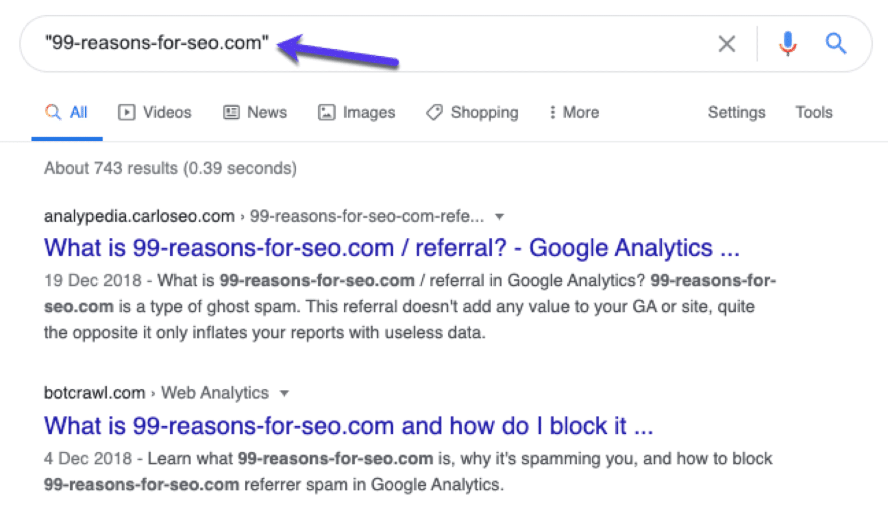Click the Shopping tag icon
888x519 pixels.
coord(434,112)
